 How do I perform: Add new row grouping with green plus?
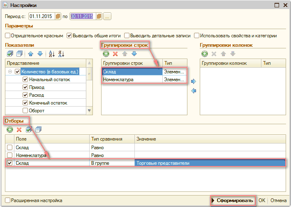106,54
